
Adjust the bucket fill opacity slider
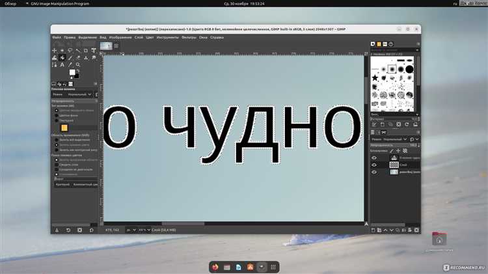click(74, 101)
